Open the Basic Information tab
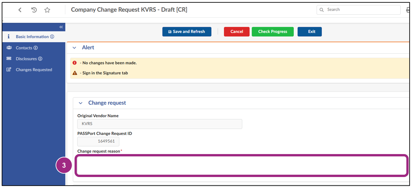Screen dimensions: 412x188 (33, 37)
